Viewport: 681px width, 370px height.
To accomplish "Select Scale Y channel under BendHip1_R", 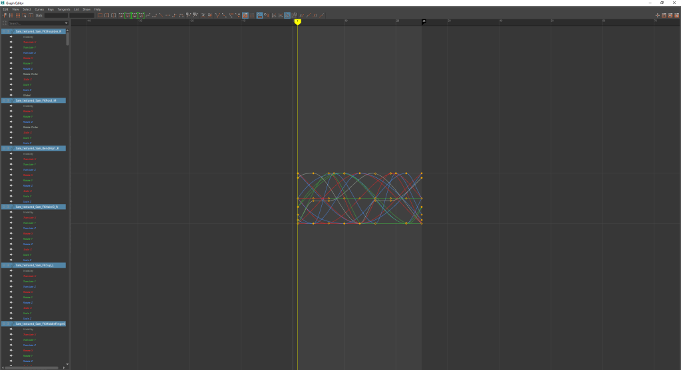I will 27,196.
